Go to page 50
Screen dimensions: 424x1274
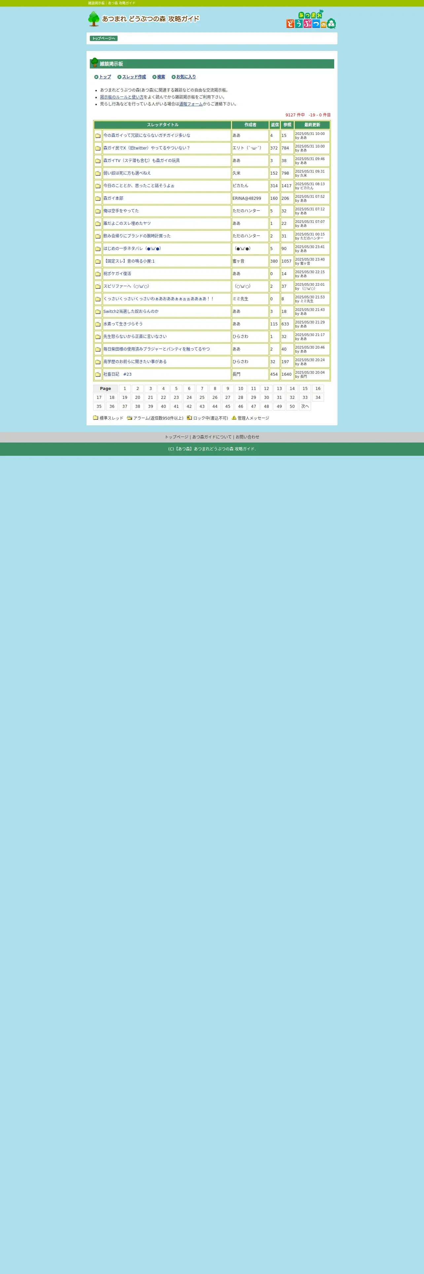[x=292, y=406]
